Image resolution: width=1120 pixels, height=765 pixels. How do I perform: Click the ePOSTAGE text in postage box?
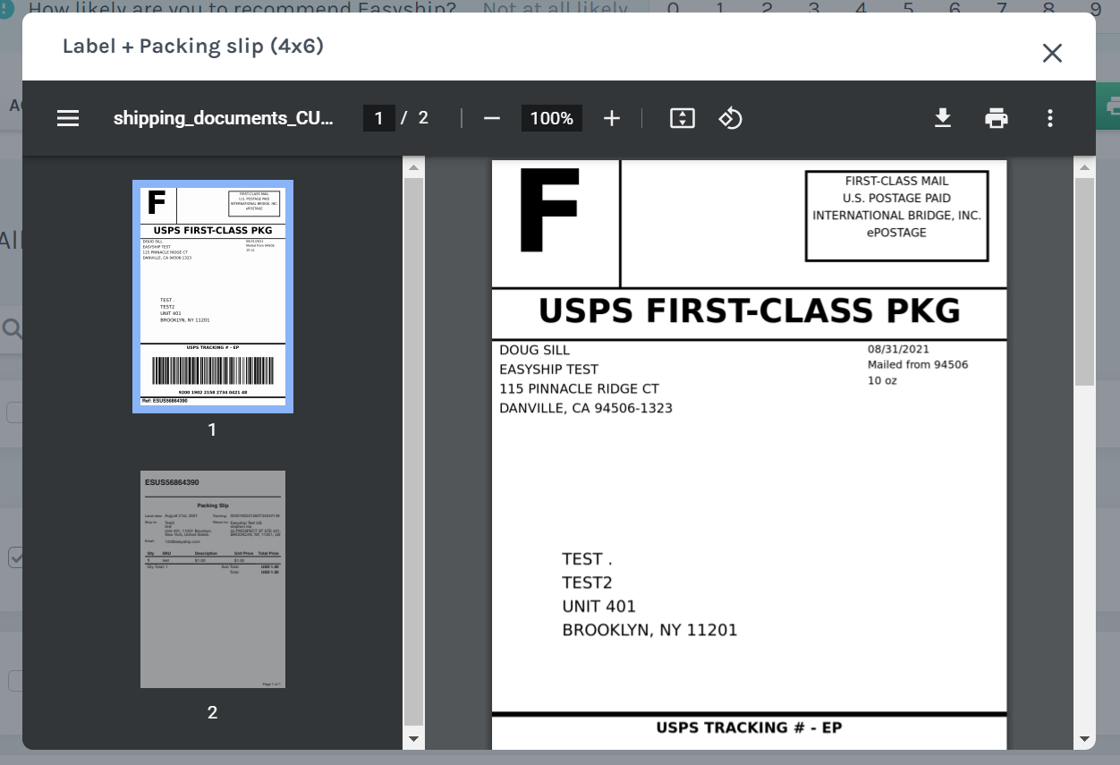pyautogui.click(x=896, y=233)
